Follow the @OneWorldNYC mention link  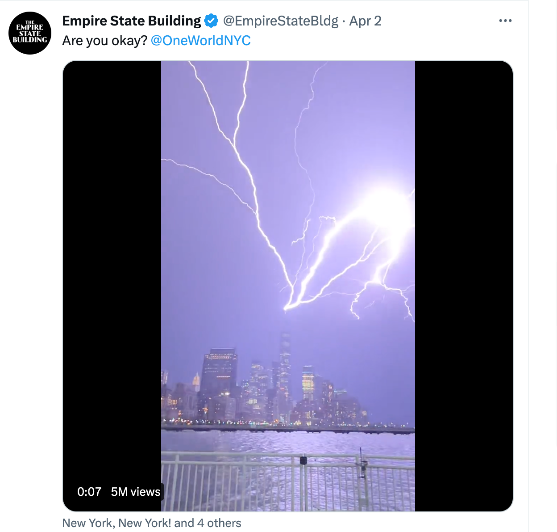[201, 40]
